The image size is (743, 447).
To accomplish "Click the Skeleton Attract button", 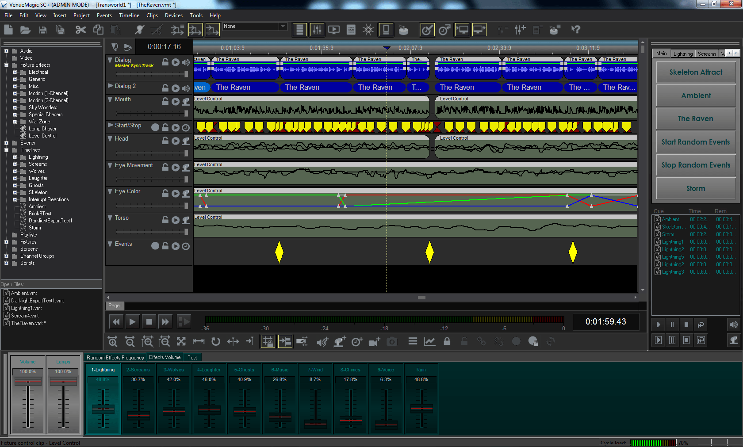I will tap(696, 72).
